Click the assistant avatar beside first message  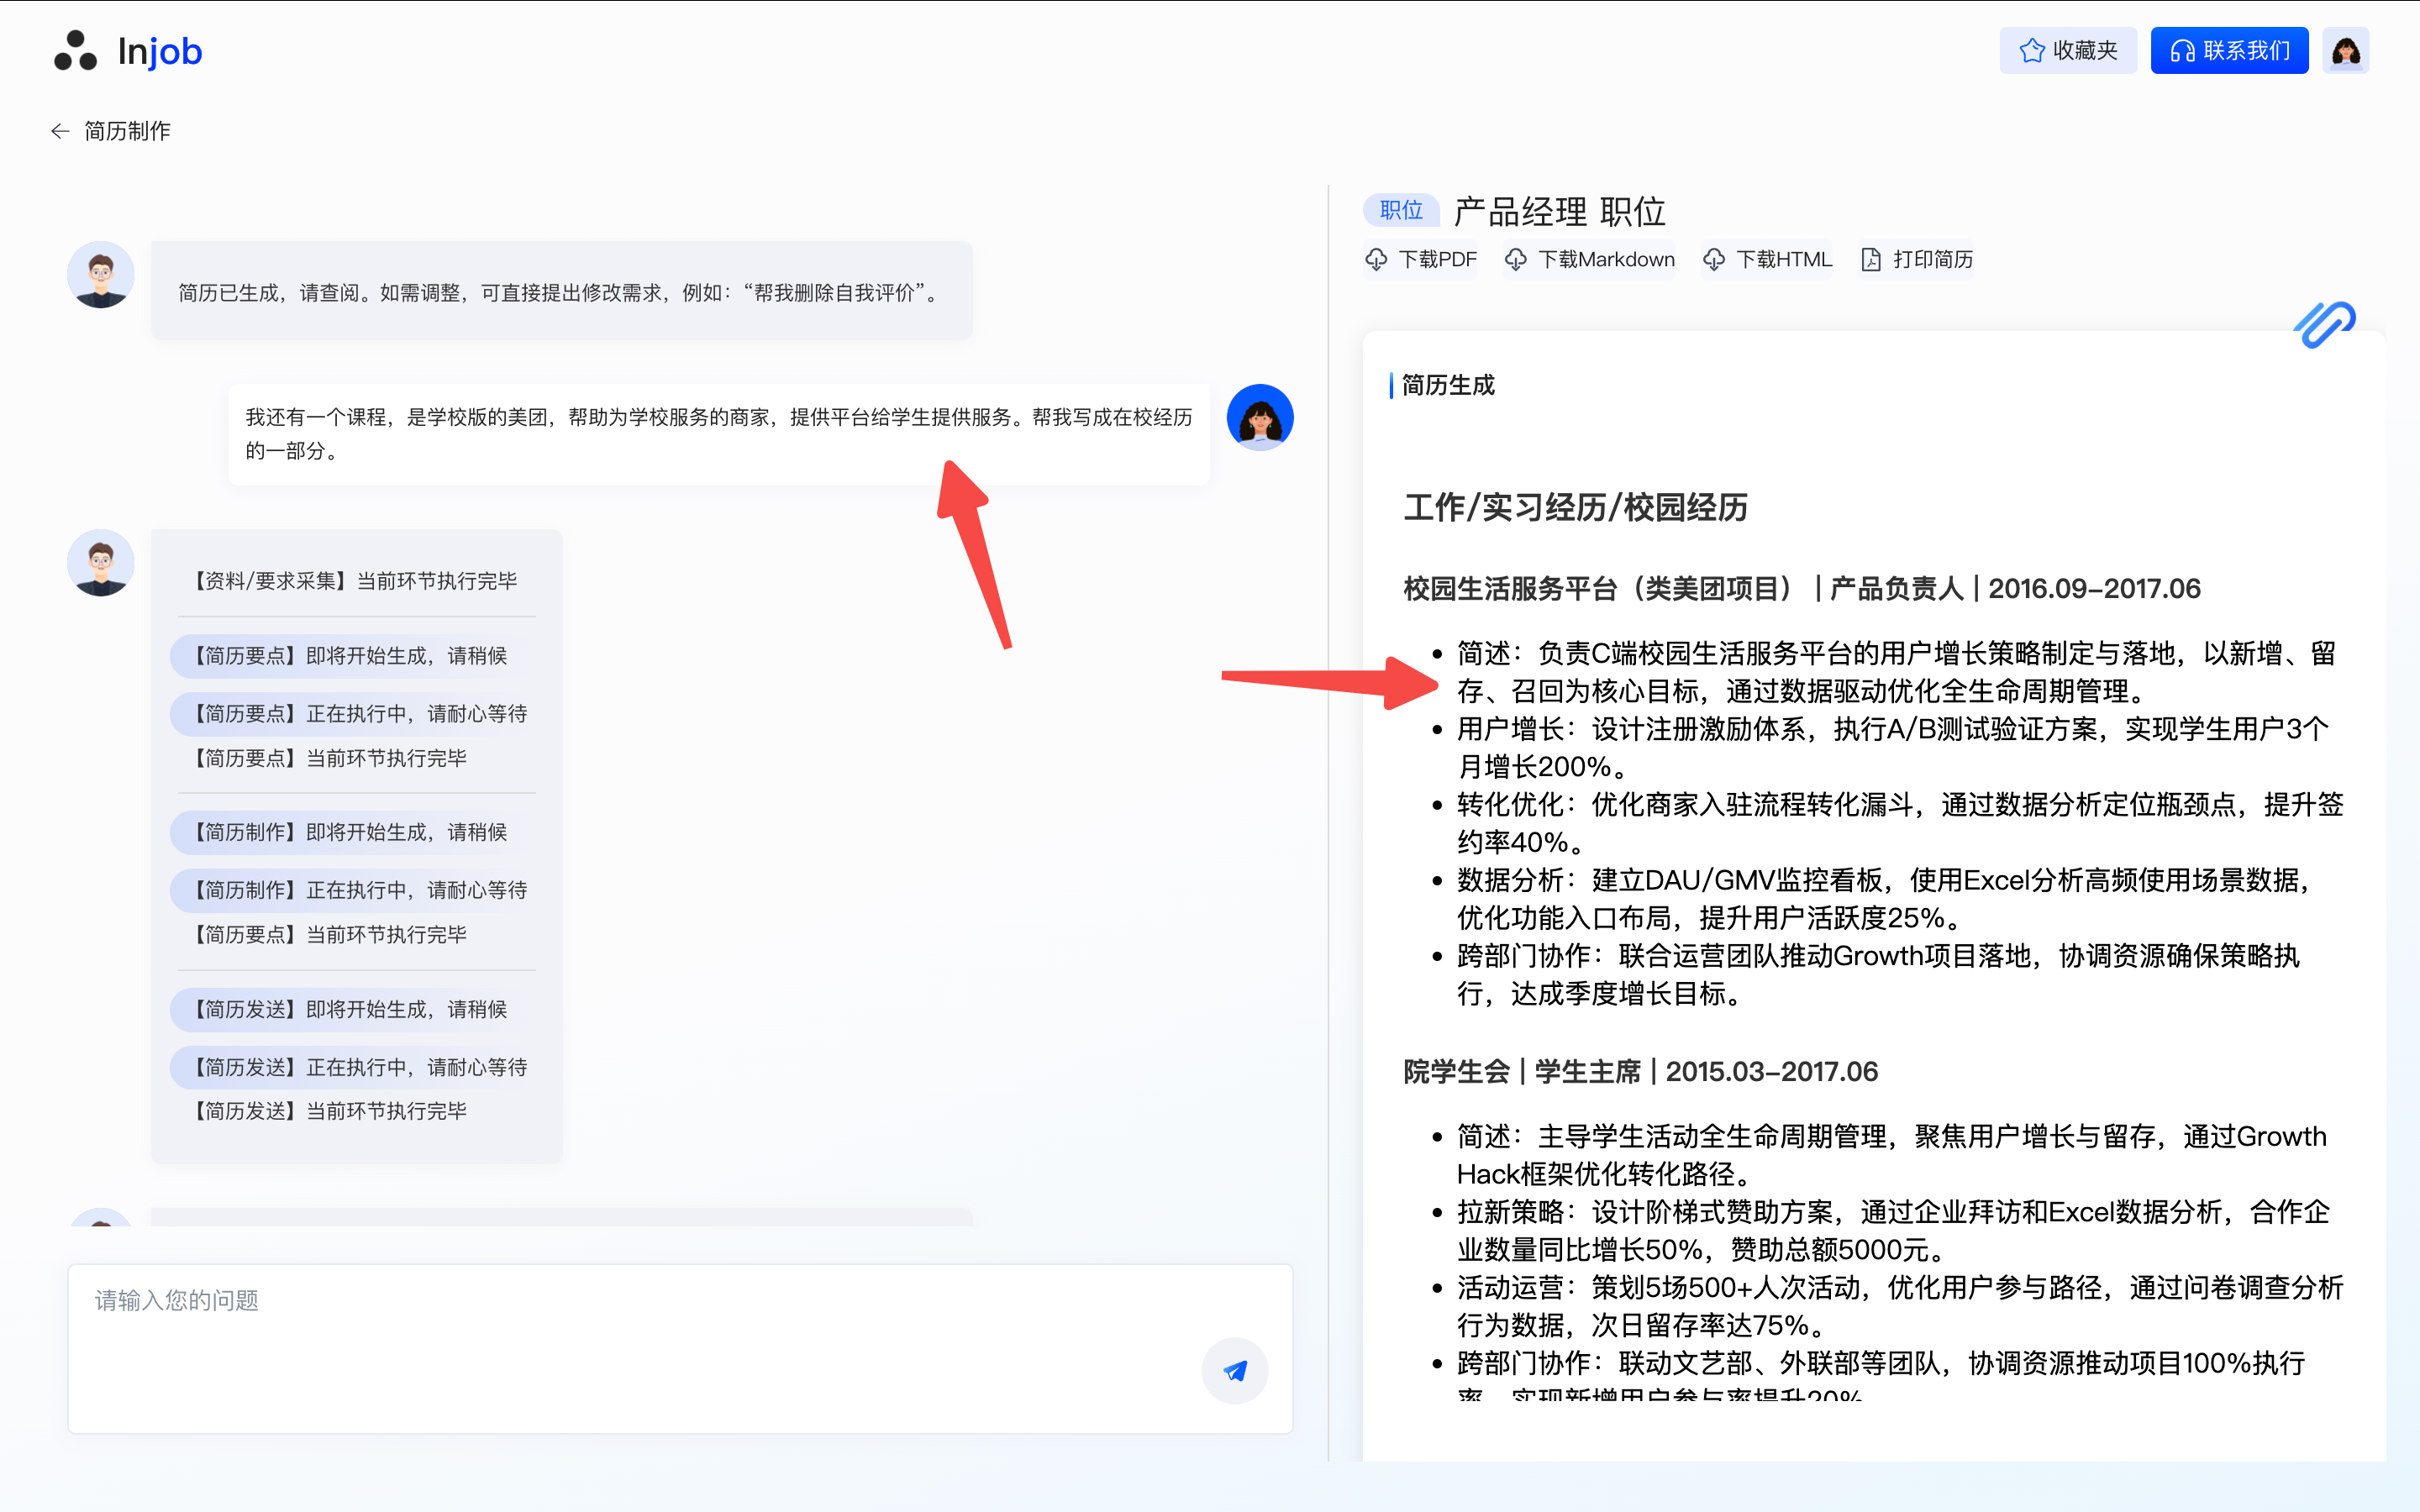101,275
